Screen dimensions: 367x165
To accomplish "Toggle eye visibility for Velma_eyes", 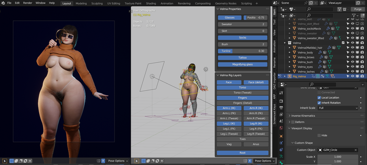I will tap(352, 67).
